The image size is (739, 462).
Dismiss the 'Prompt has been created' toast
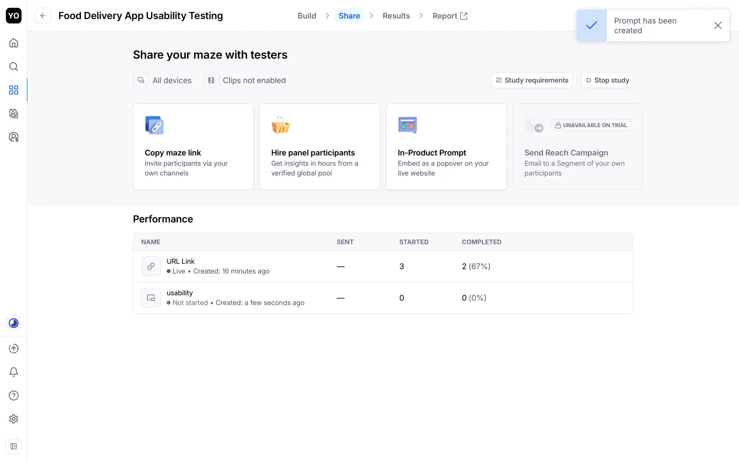(717, 25)
